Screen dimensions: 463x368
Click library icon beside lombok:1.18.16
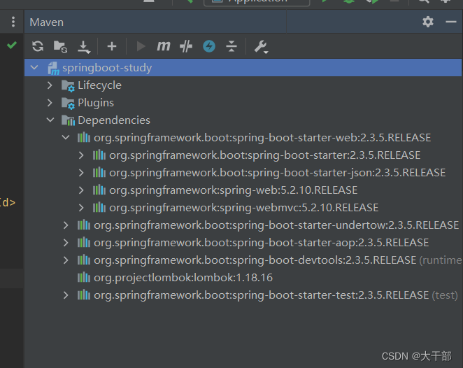tap(84, 277)
